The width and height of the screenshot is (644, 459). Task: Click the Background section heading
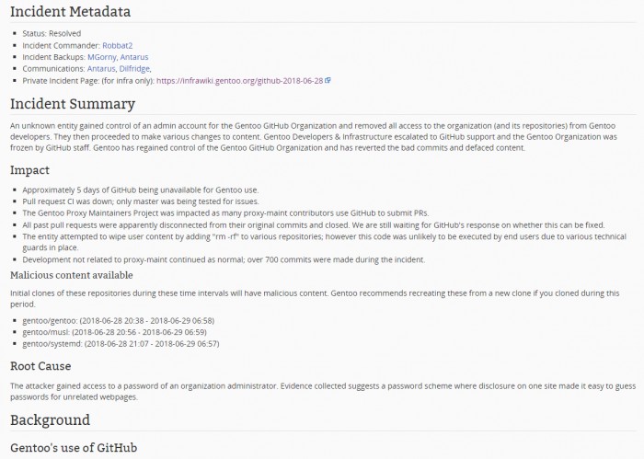(x=50, y=420)
